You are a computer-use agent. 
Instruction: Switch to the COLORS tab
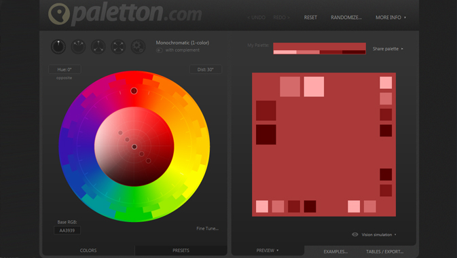coord(88,251)
